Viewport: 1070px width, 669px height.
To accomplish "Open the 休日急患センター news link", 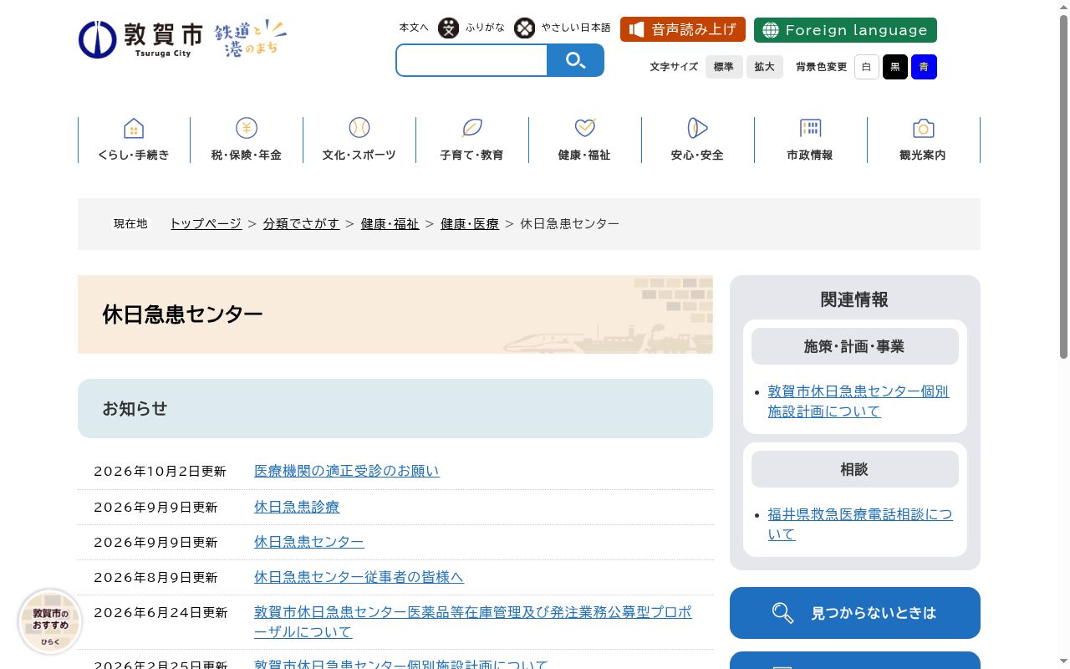I will coord(309,542).
